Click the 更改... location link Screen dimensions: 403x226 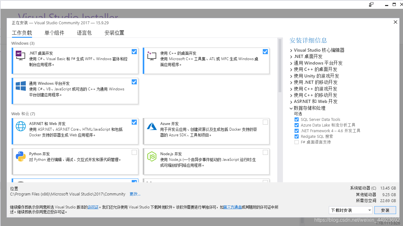coord(135,194)
